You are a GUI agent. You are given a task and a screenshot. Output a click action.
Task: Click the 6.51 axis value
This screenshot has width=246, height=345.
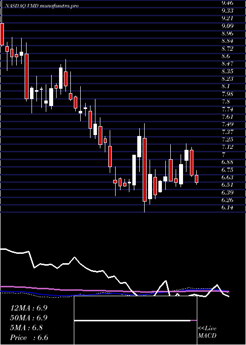[227, 185]
